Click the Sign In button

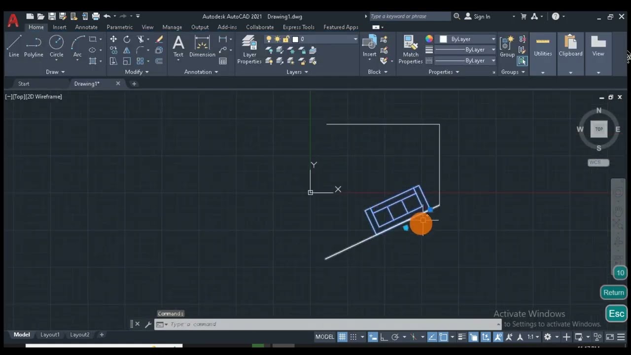477,16
